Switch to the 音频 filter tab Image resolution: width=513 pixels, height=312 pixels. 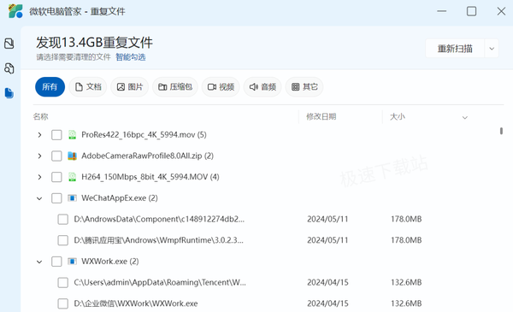point(262,86)
